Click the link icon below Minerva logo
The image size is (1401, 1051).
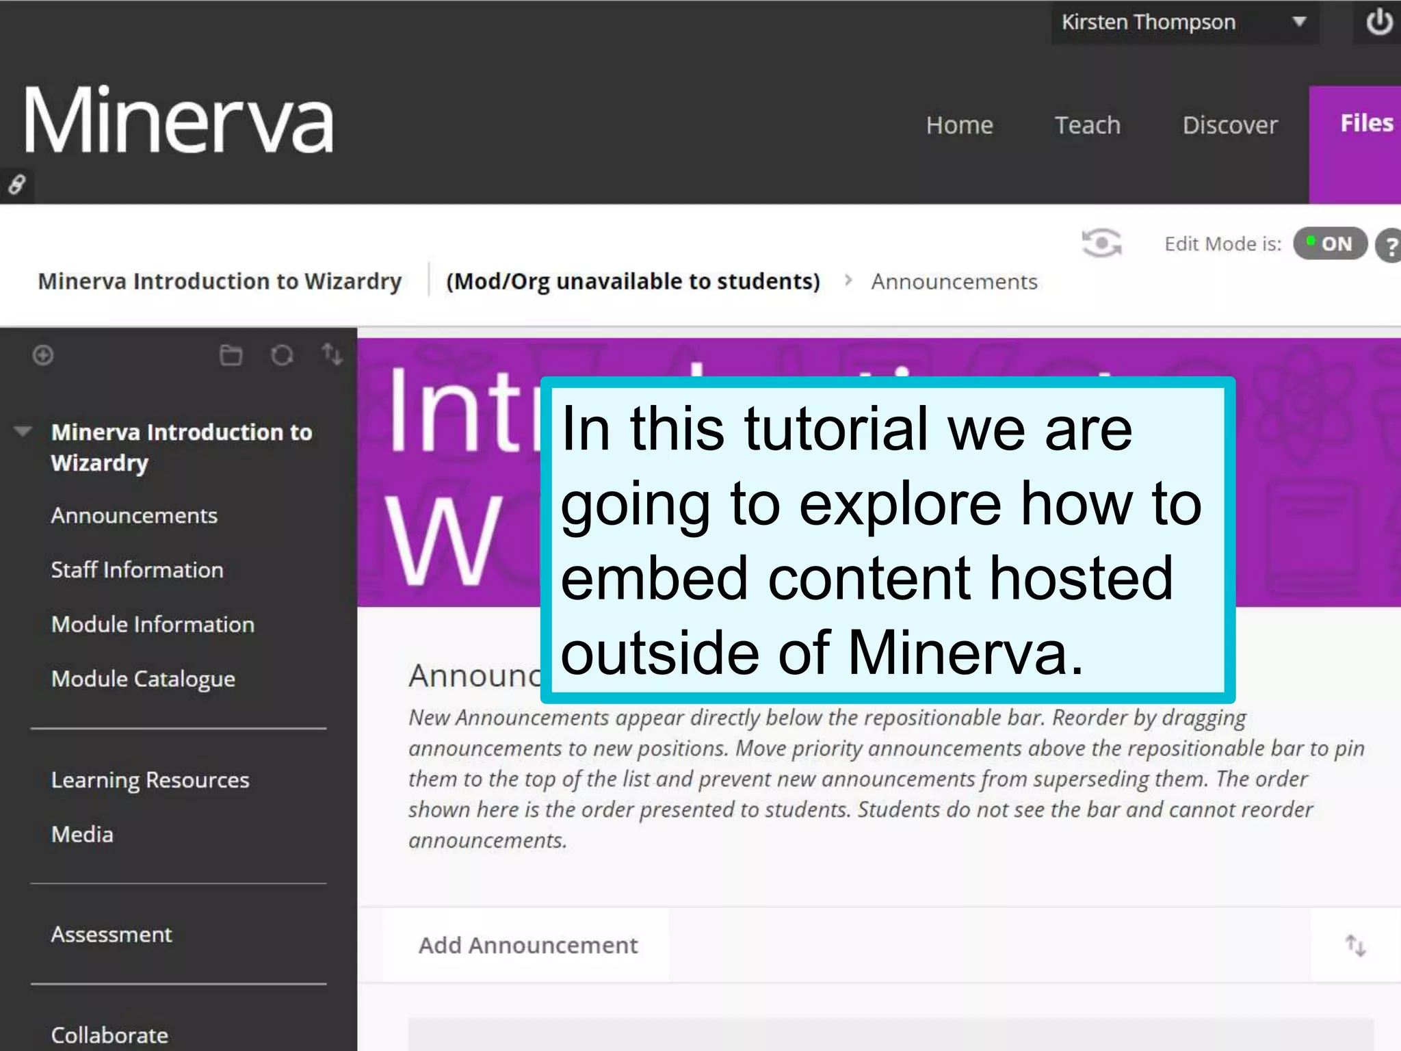[x=16, y=185]
